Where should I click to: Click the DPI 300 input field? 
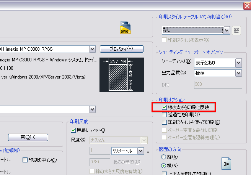218,85
